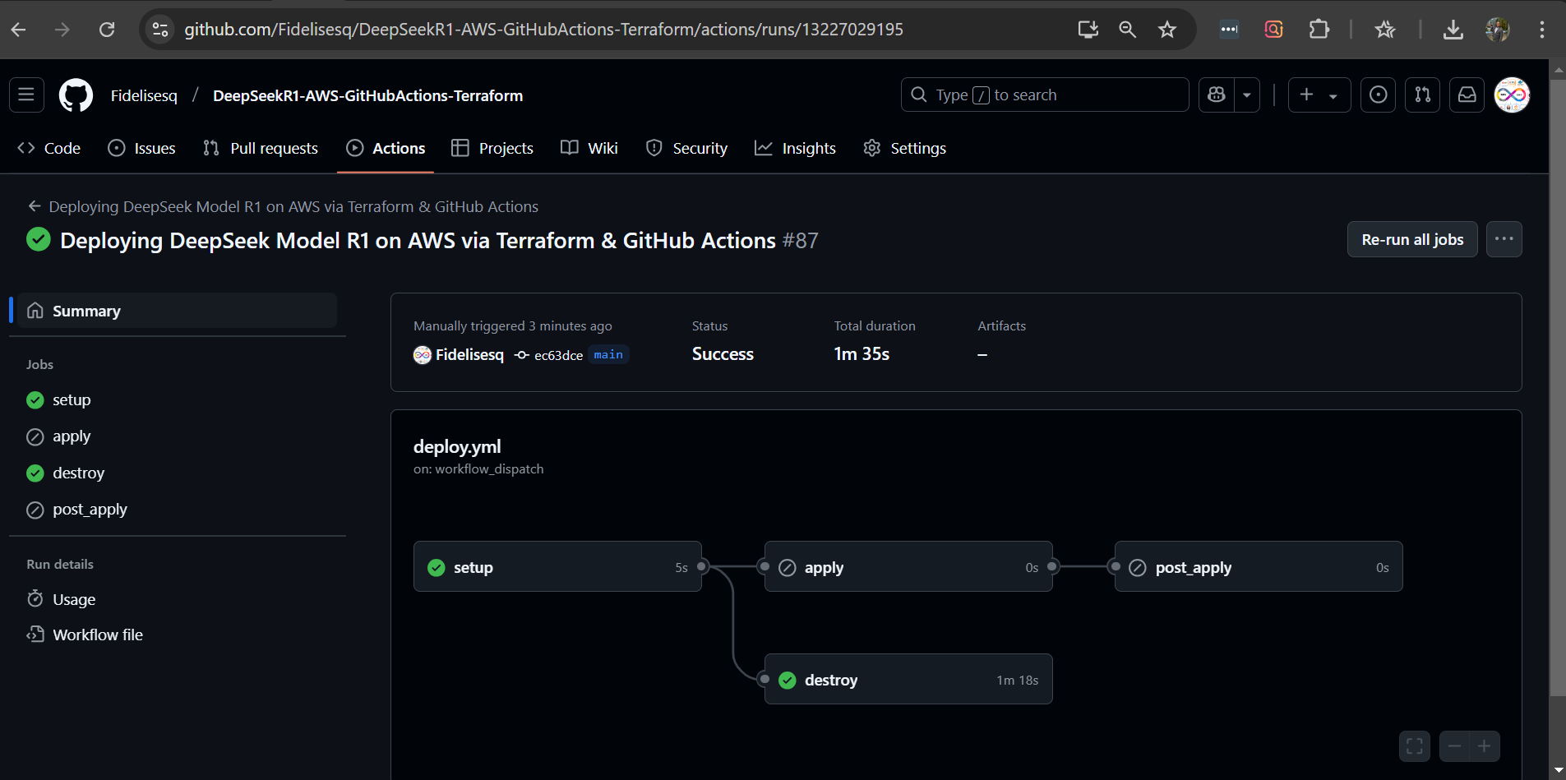Open browser downloads icon

click(x=1453, y=30)
